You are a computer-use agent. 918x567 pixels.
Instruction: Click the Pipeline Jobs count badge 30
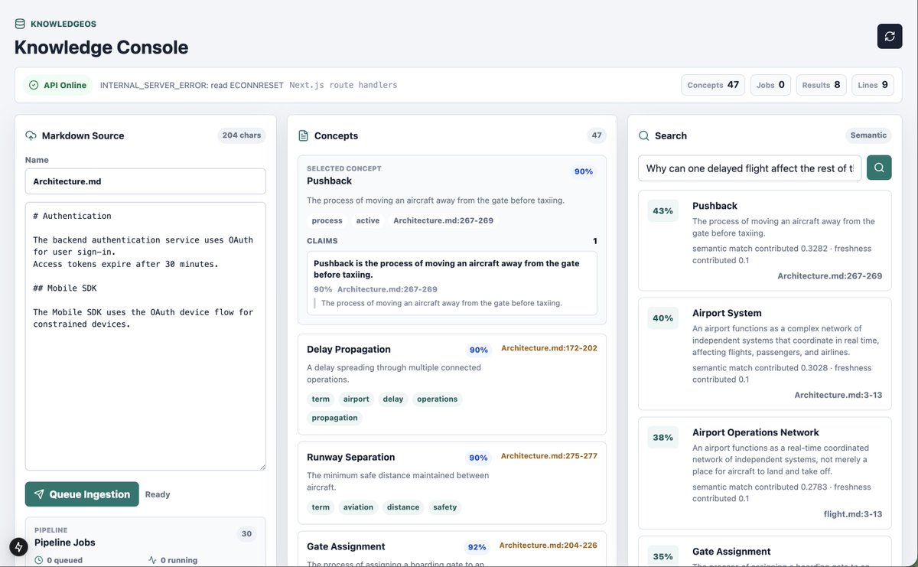246,534
